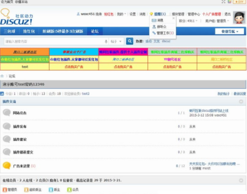This screenshot has height=194, width=247.
Task: Open 模块管理 link
Action: 178,14
